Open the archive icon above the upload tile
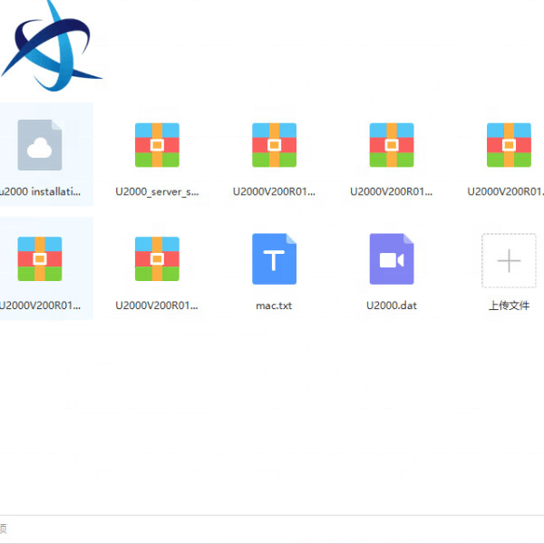Screen dimensions: 544x544 tap(509, 145)
